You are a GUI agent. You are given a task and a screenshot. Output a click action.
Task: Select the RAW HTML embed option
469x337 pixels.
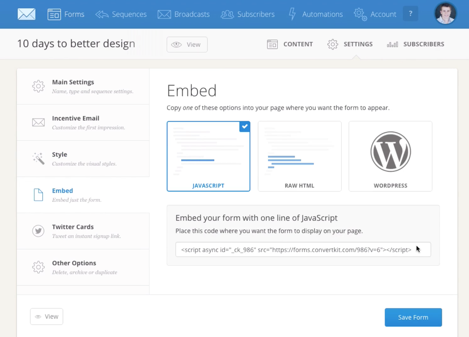point(300,156)
